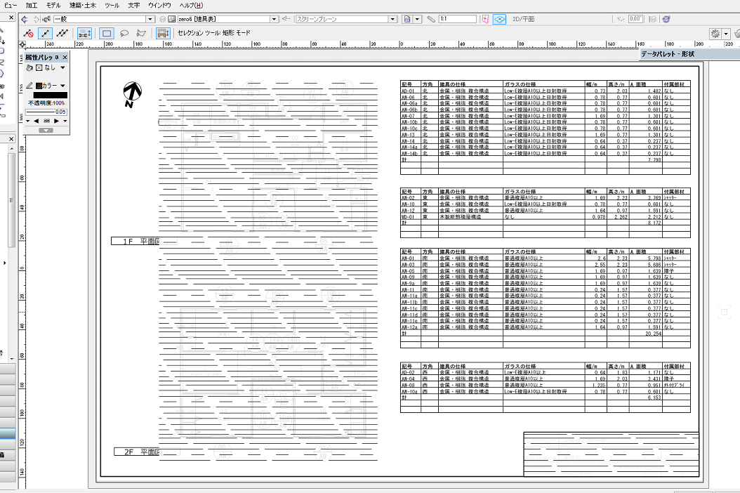Screen dimensions: 740x493
Task: Click the Top/Plan view diamond icon
Action: click(499, 19)
